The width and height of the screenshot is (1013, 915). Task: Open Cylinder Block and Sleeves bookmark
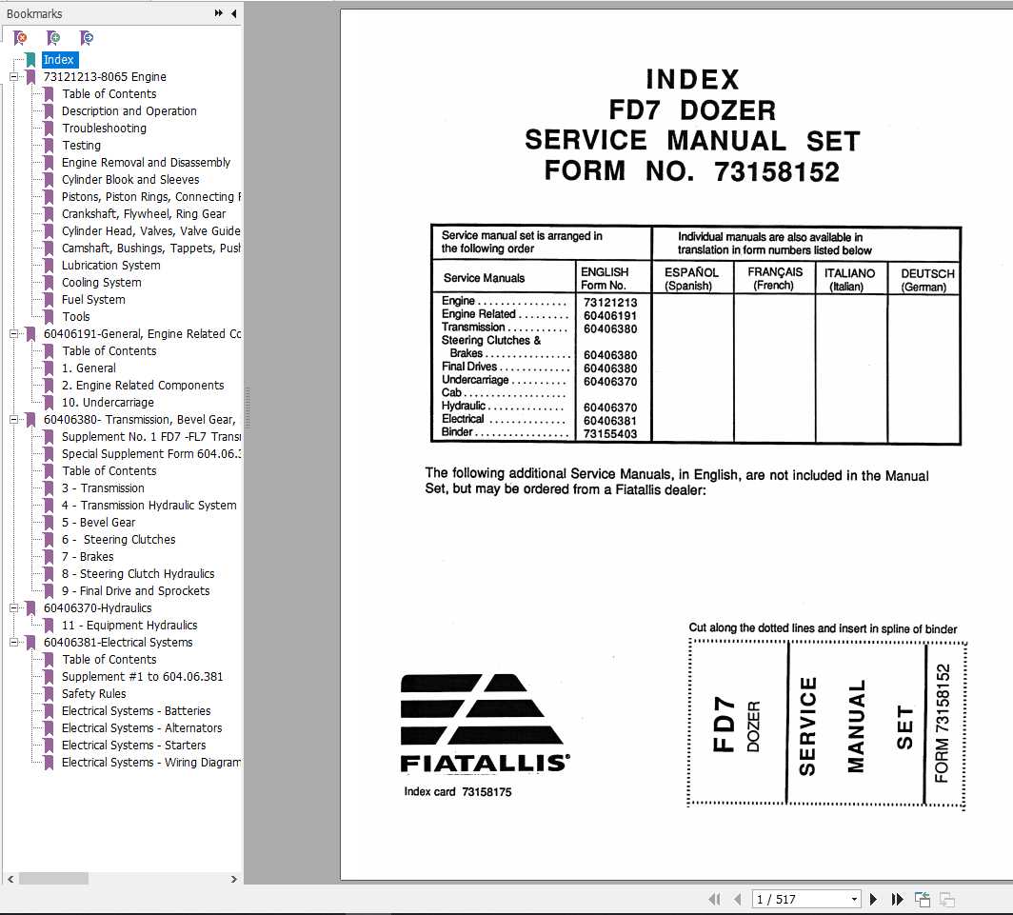pos(130,180)
